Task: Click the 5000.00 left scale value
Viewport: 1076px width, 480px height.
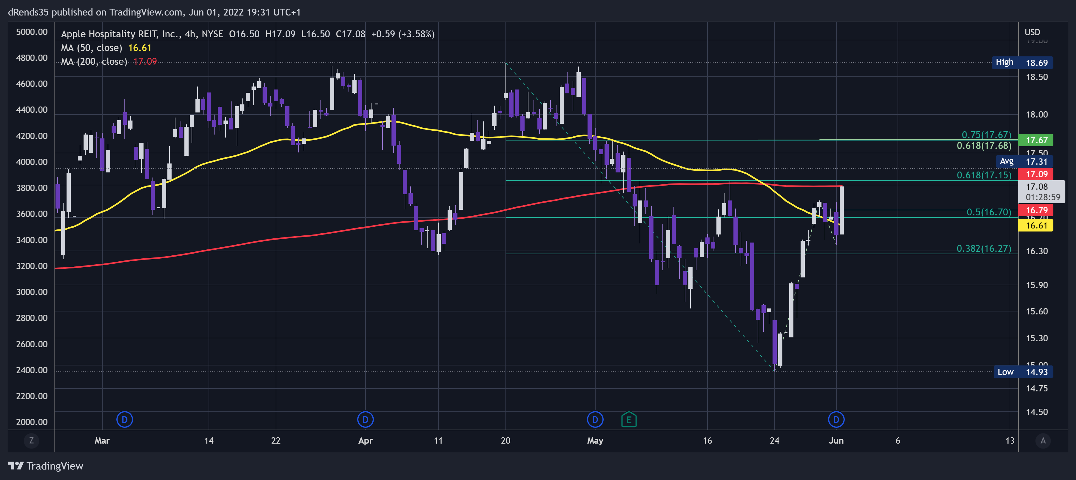Action: click(x=32, y=32)
